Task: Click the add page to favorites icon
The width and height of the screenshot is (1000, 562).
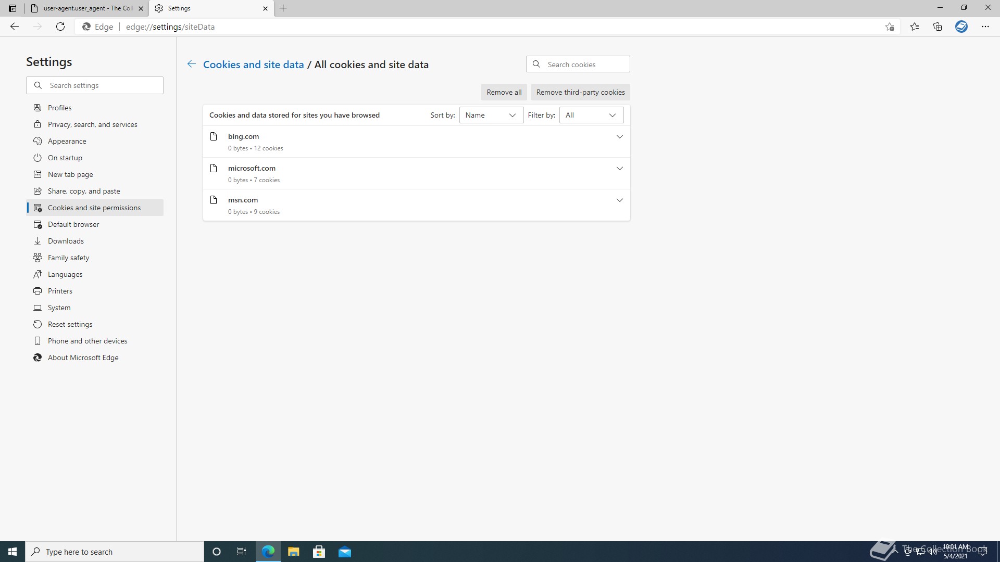Action: pos(890,27)
